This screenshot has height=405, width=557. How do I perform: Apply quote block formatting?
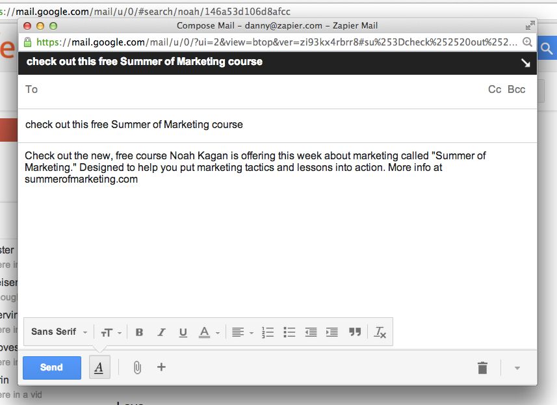pos(354,332)
